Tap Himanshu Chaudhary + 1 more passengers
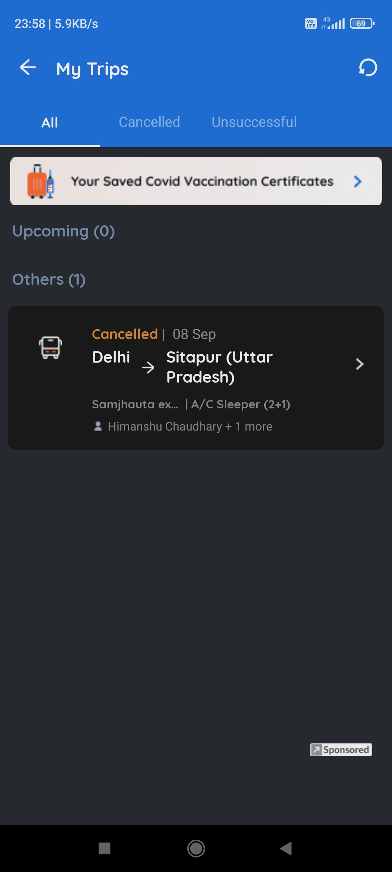 [x=190, y=426]
